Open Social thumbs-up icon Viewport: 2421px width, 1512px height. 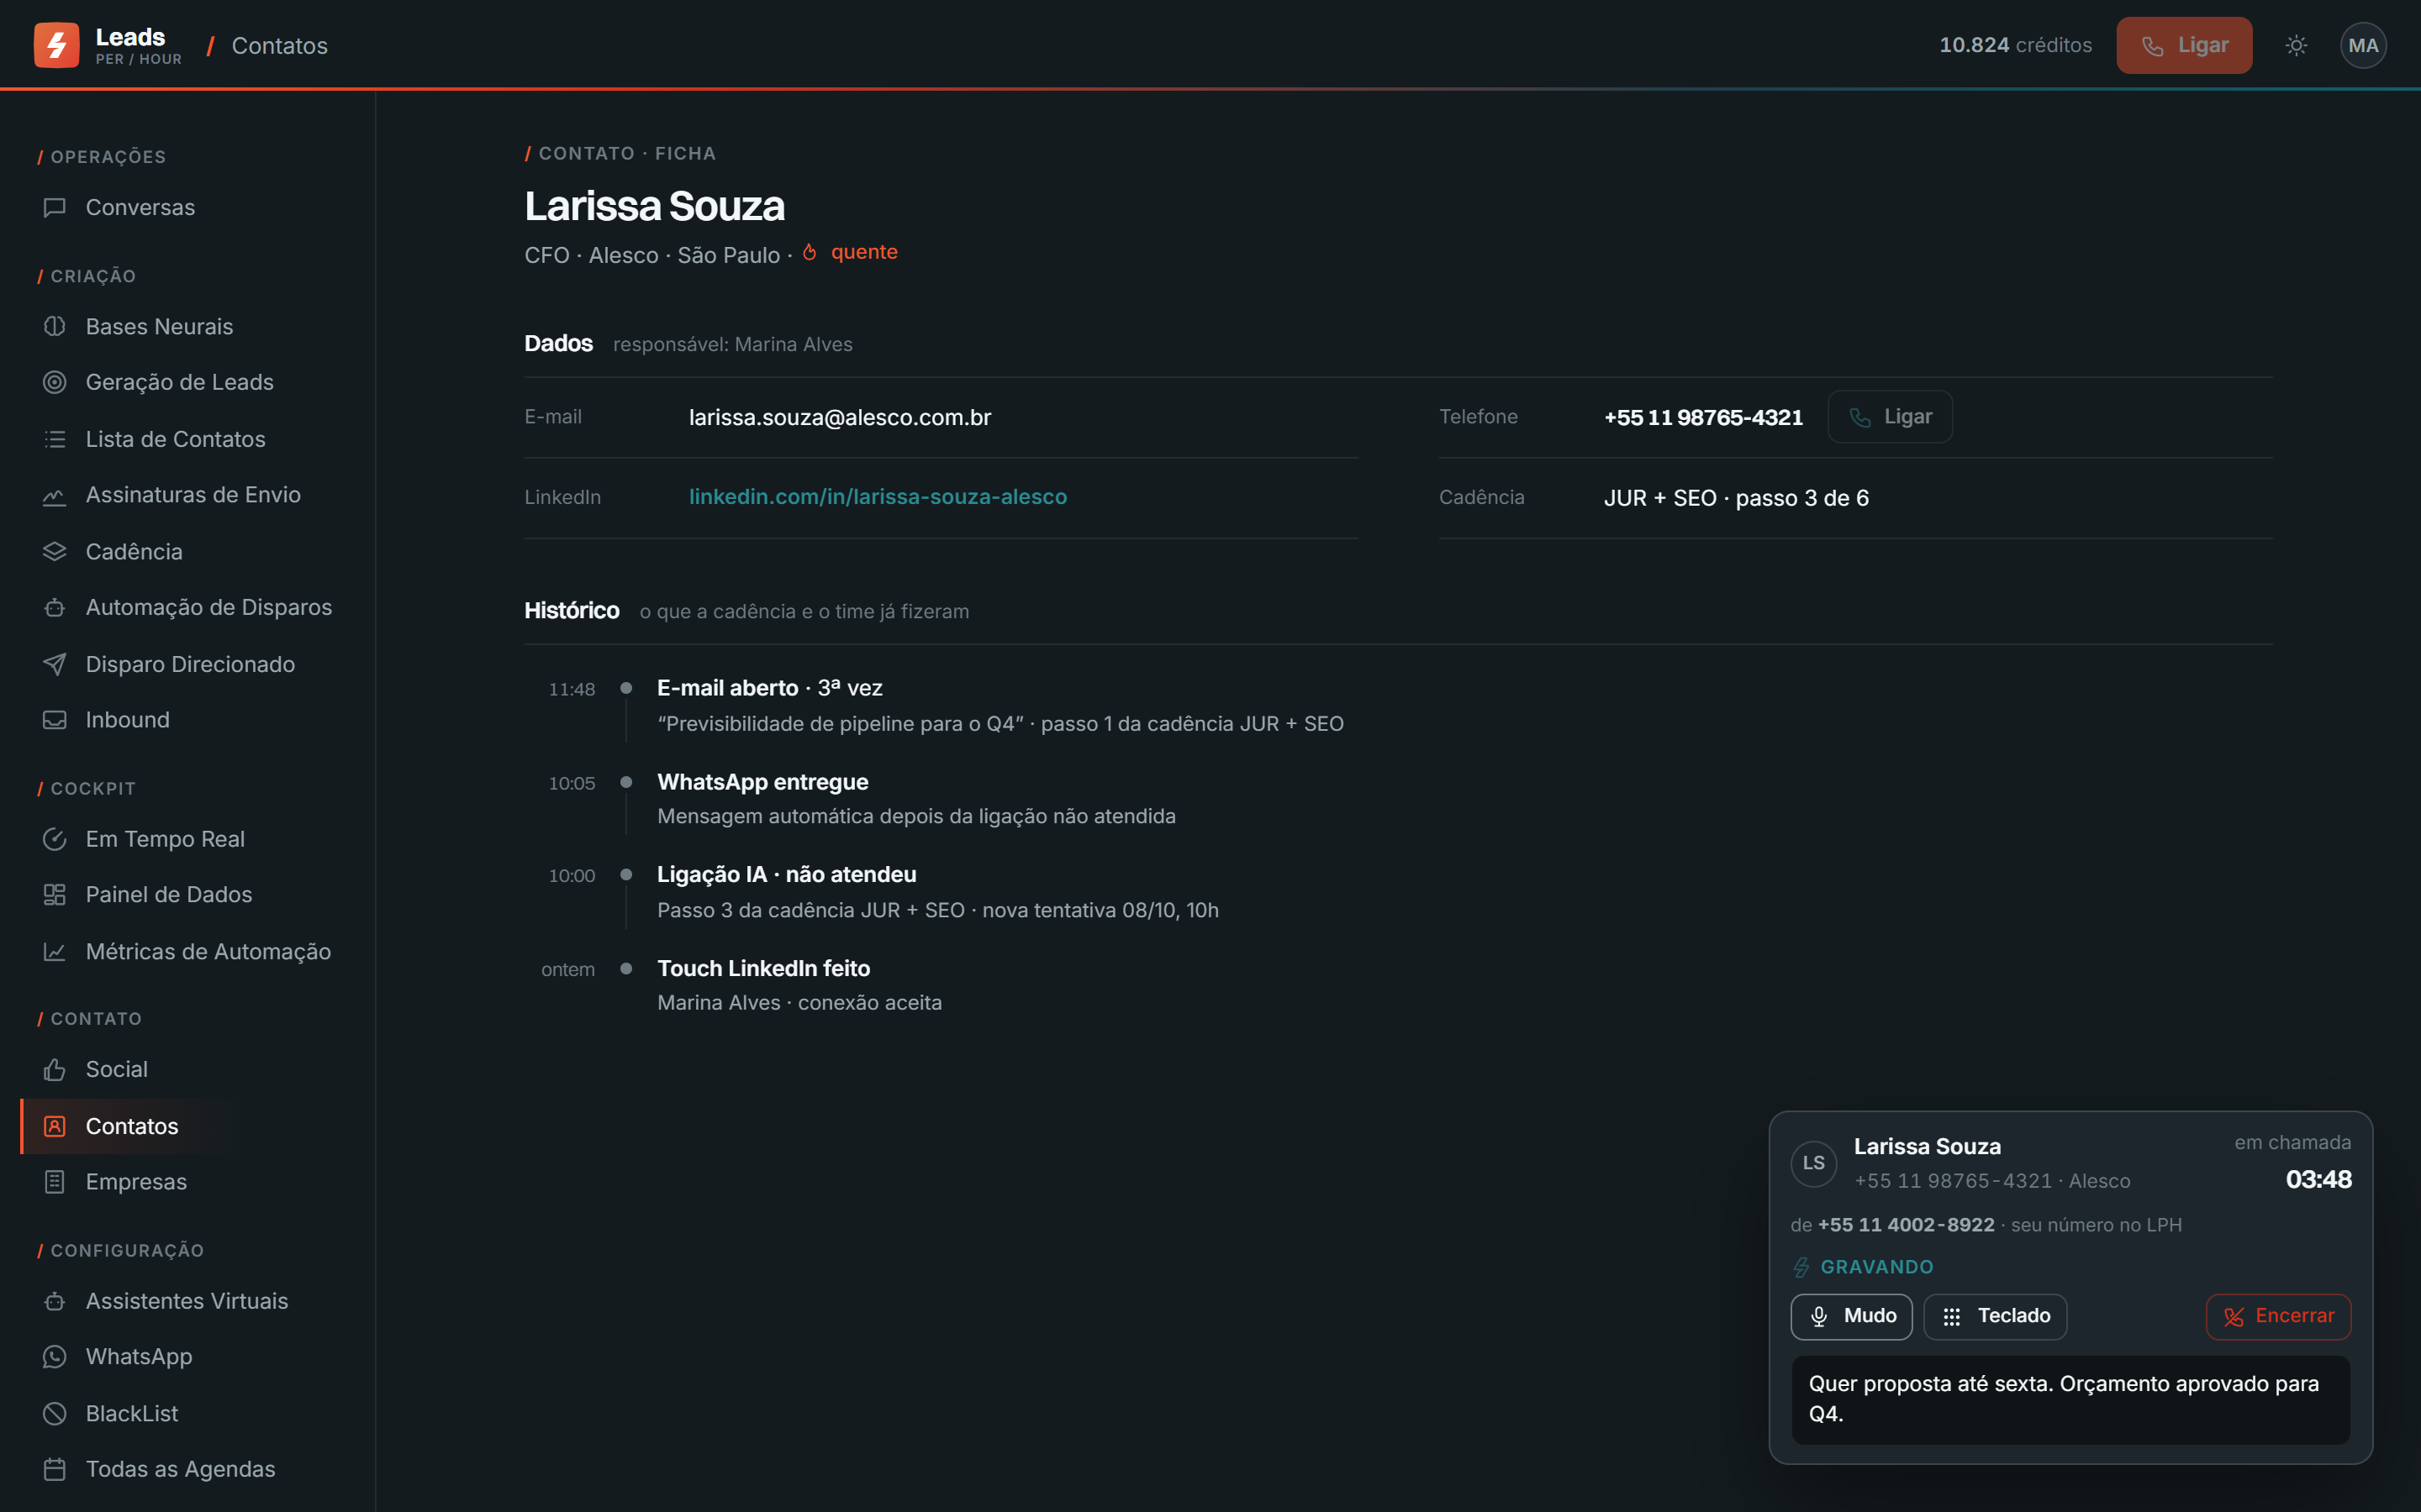click(55, 1070)
